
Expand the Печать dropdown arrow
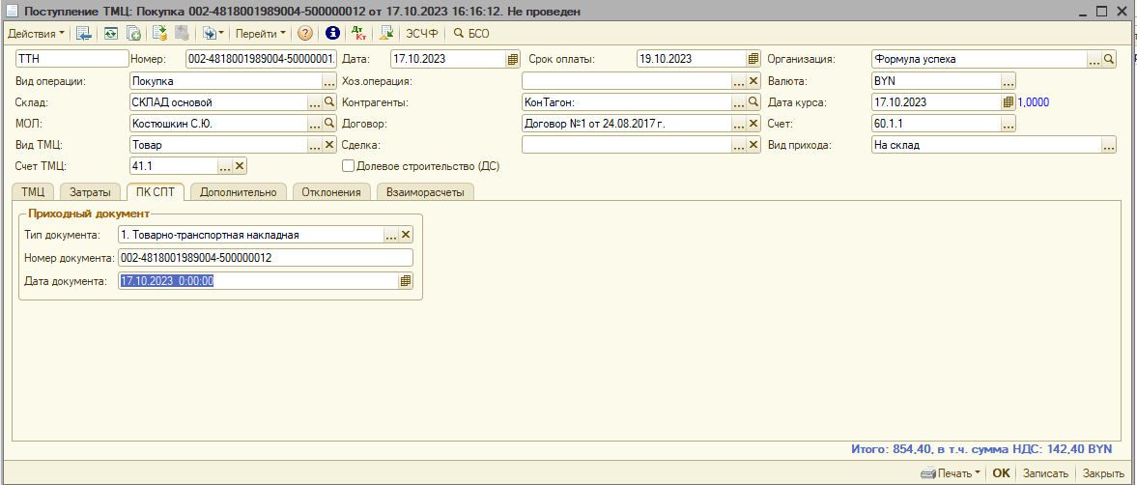pyautogui.click(x=977, y=473)
